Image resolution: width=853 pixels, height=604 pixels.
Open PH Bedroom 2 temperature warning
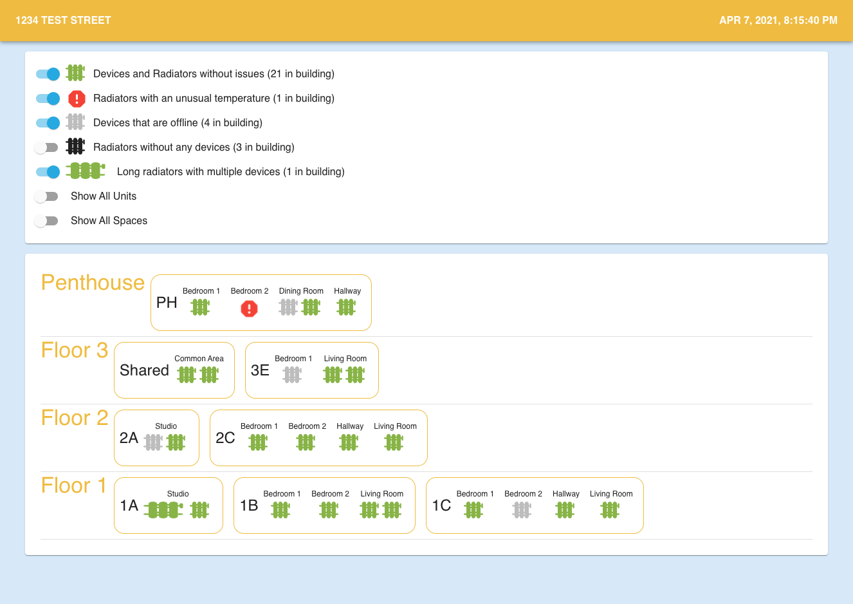[x=249, y=309]
